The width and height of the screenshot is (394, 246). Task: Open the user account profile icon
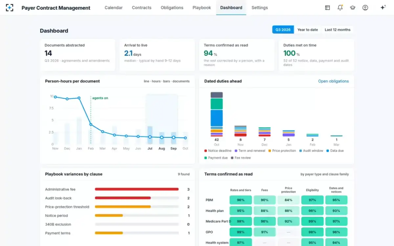click(365, 8)
